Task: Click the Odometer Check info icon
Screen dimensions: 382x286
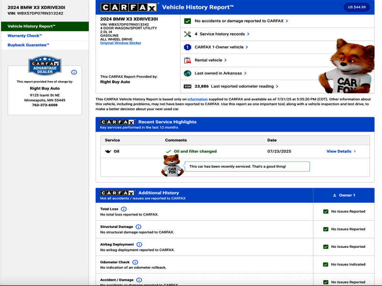Action: click(135, 262)
